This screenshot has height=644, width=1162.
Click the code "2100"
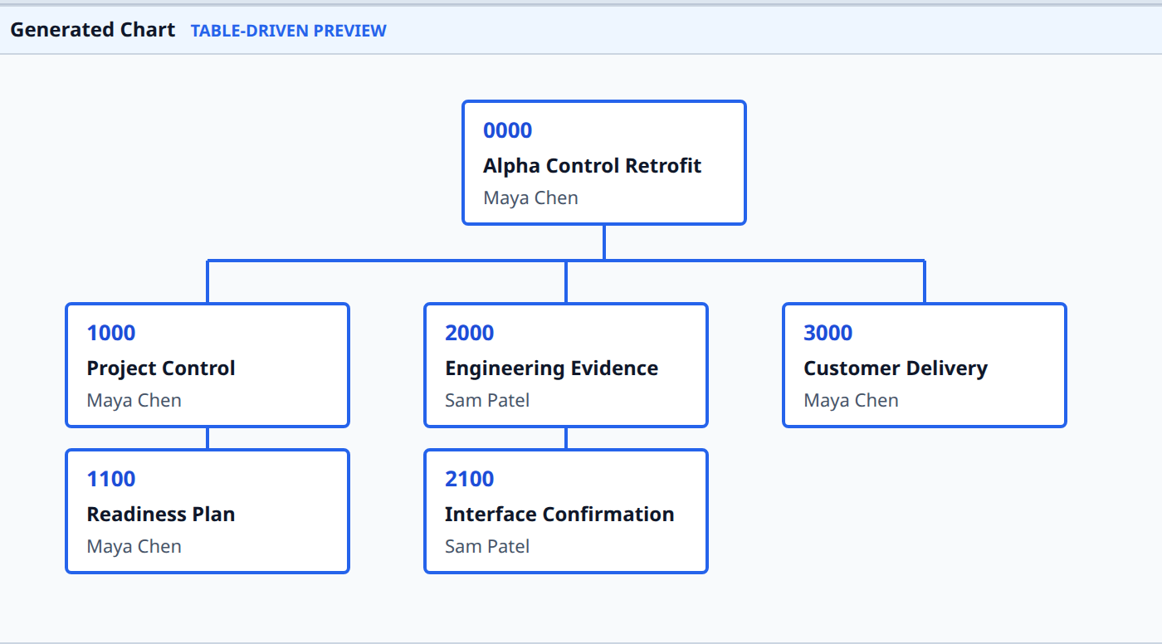coord(470,479)
